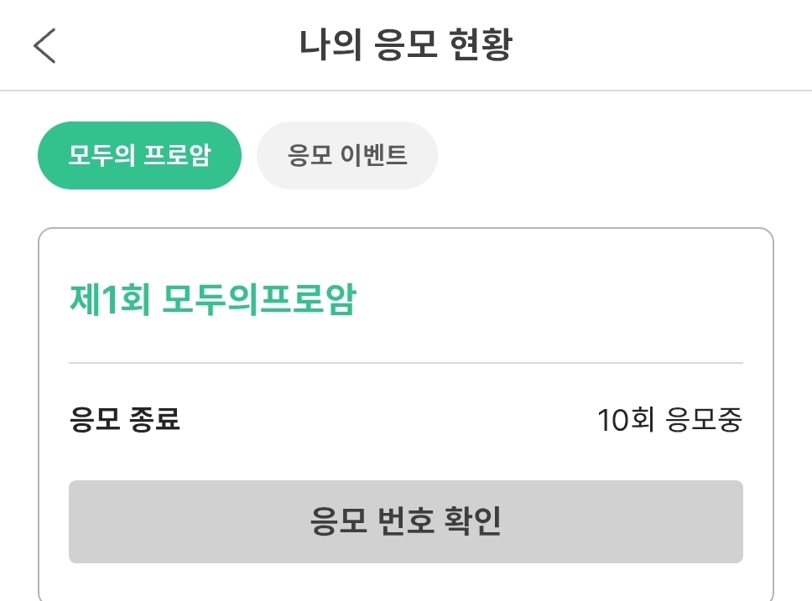
Task: Switch to the 응모 이벤트 tab
Action: 347,155
